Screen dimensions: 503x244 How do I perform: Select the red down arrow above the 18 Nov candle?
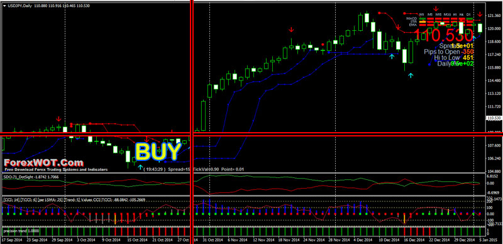(x=291, y=30)
